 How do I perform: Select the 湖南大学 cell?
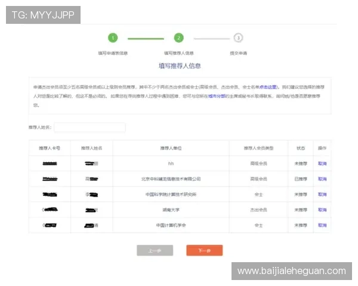(x=171, y=210)
